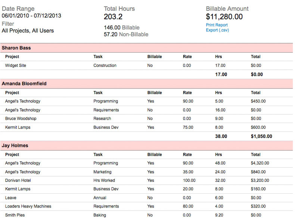Screen dimensions: 295x218
Task: Click the Export (.csv) link
Action: click(x=217, y=30)
